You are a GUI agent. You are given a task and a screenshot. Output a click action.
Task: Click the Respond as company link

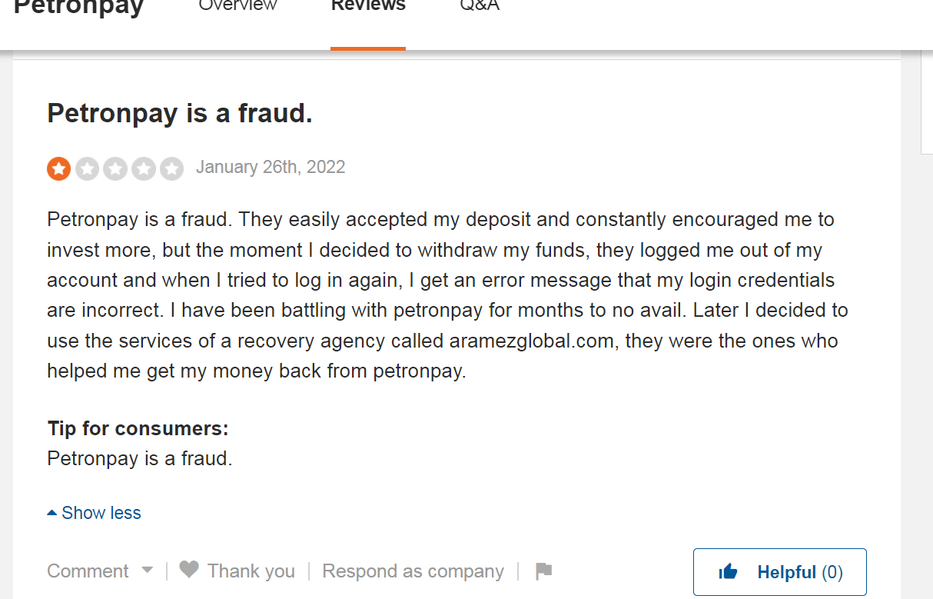[413, 571]
